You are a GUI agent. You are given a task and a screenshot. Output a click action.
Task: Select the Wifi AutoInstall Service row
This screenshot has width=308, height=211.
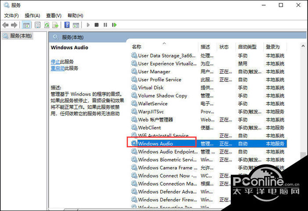point(208,136)
